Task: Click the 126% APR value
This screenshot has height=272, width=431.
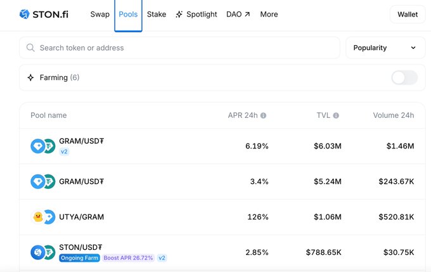Action: 258,217
